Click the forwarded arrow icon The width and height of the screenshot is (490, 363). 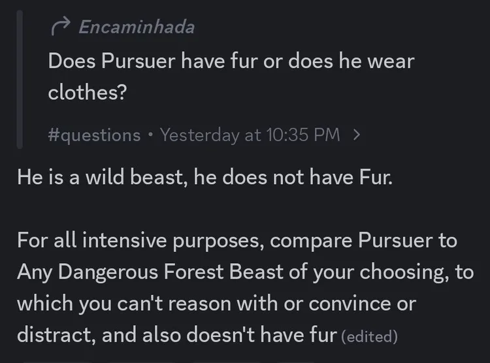pyautogui.click(x=61, y=27)
